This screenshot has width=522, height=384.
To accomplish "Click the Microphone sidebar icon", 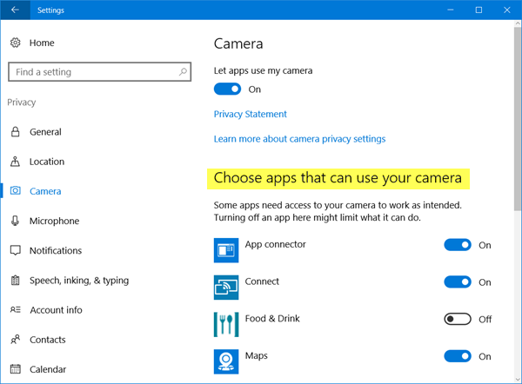I will (x=16, y=221).
